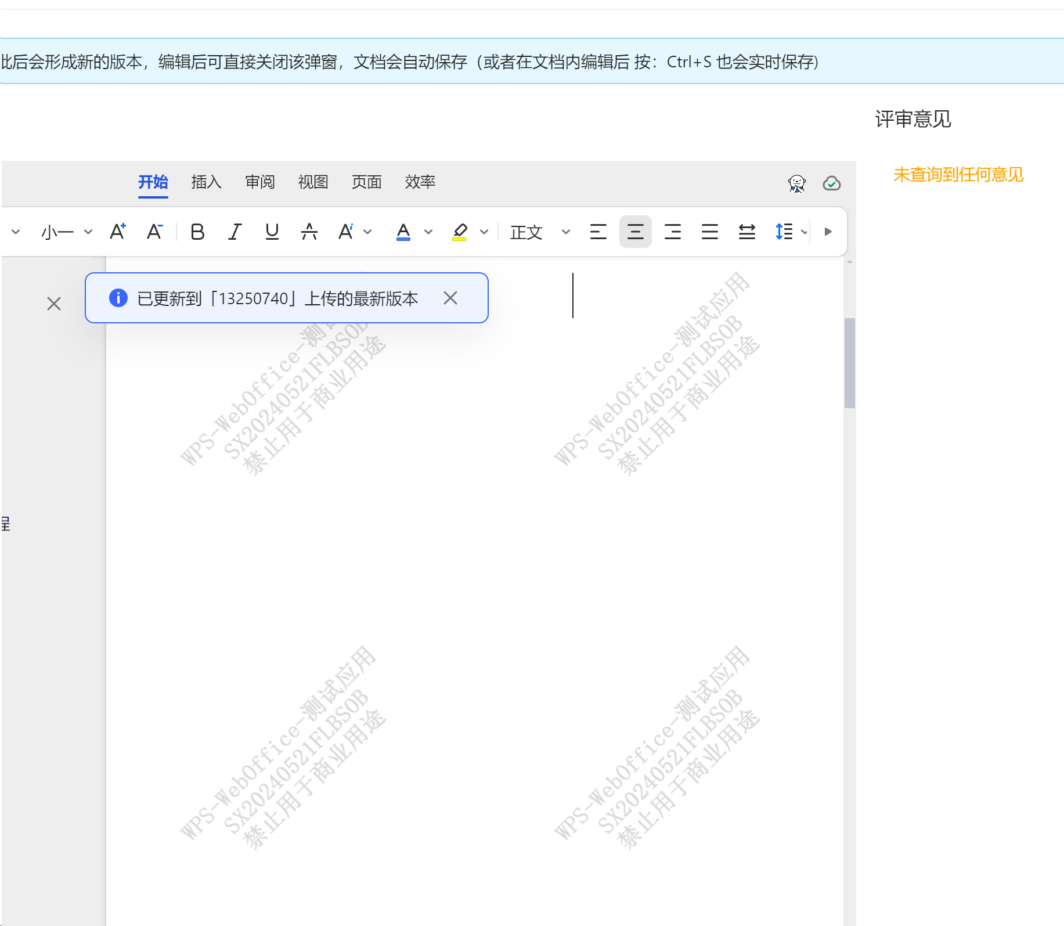Justify text alignment
This screenshot has height=926, width=1064.
pyautogui.click(x=710, y=232)
